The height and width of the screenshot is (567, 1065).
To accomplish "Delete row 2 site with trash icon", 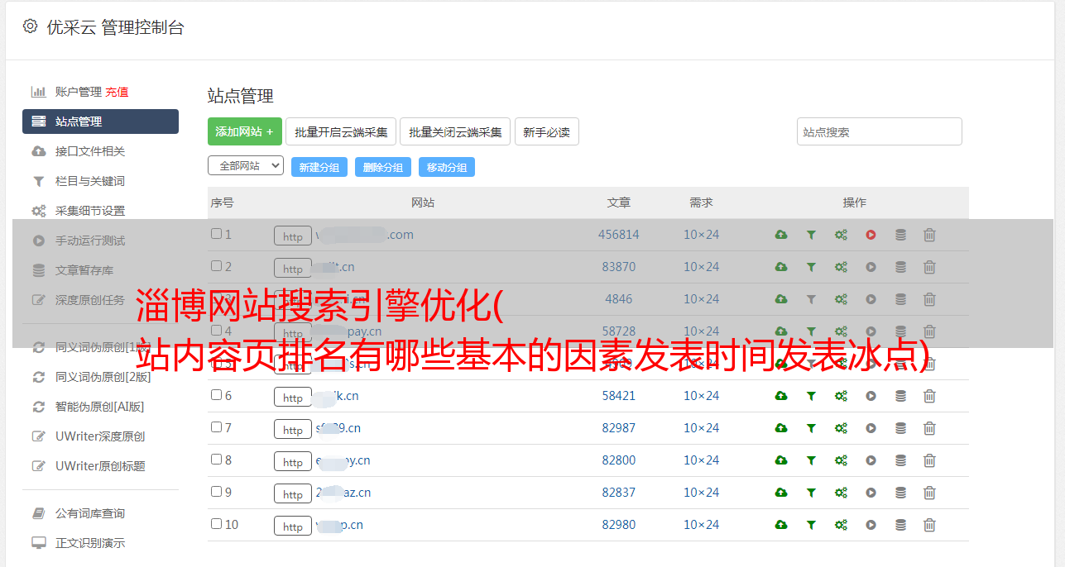I will point(929,267).
